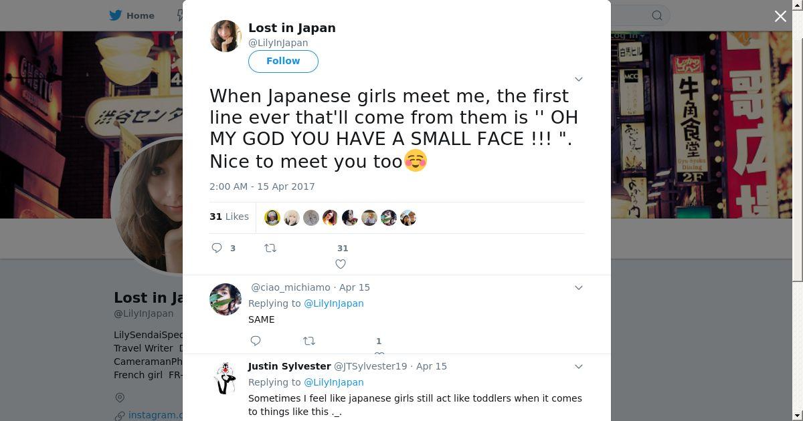This screenshot has width=803, height=421.
Task: Open options chevron on Justin Sylvester's reply
Action: click(x=579, y=366)
